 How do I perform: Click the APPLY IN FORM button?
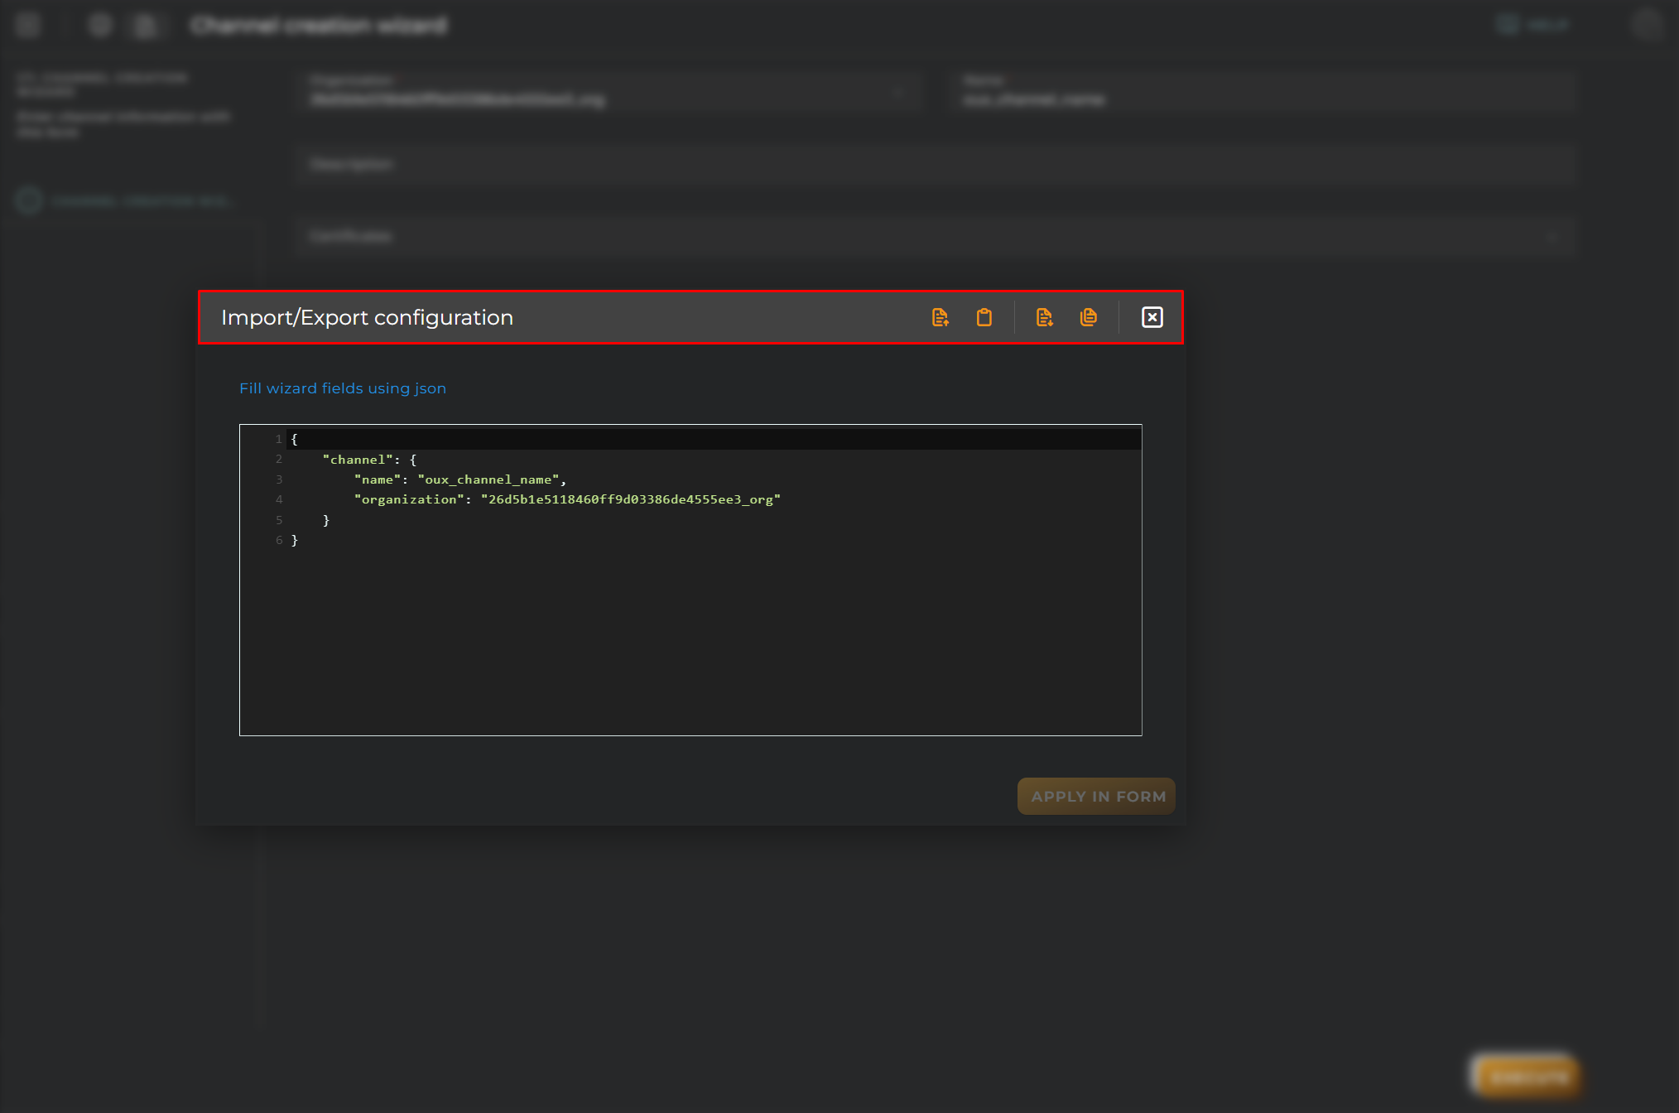[1096, 796]
